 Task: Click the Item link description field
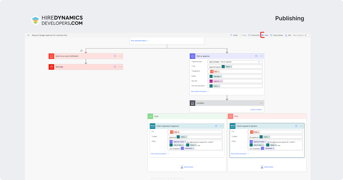pyautogui.click(x=235, y=86)
